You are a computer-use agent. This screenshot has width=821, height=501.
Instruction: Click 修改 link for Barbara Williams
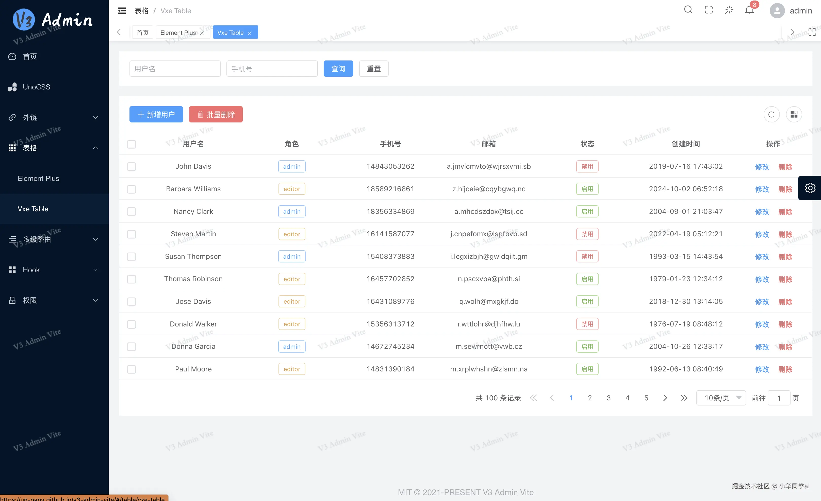point(762,189)
